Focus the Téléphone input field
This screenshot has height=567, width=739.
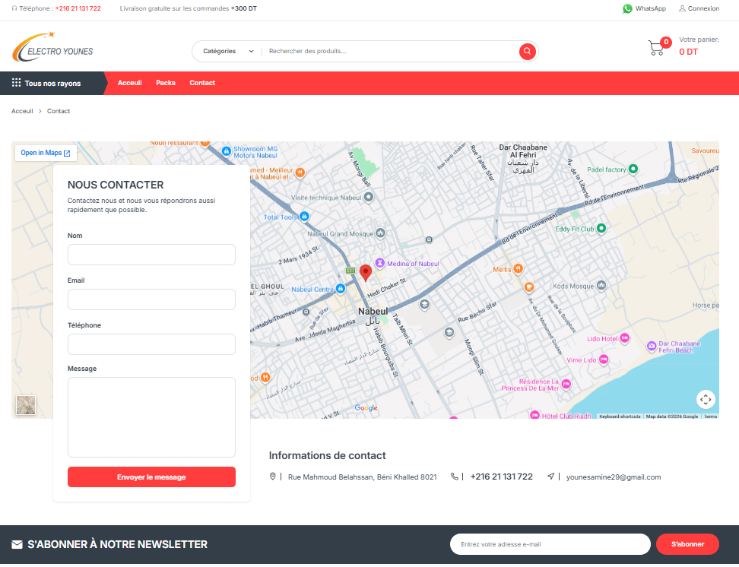pos(151,344)
